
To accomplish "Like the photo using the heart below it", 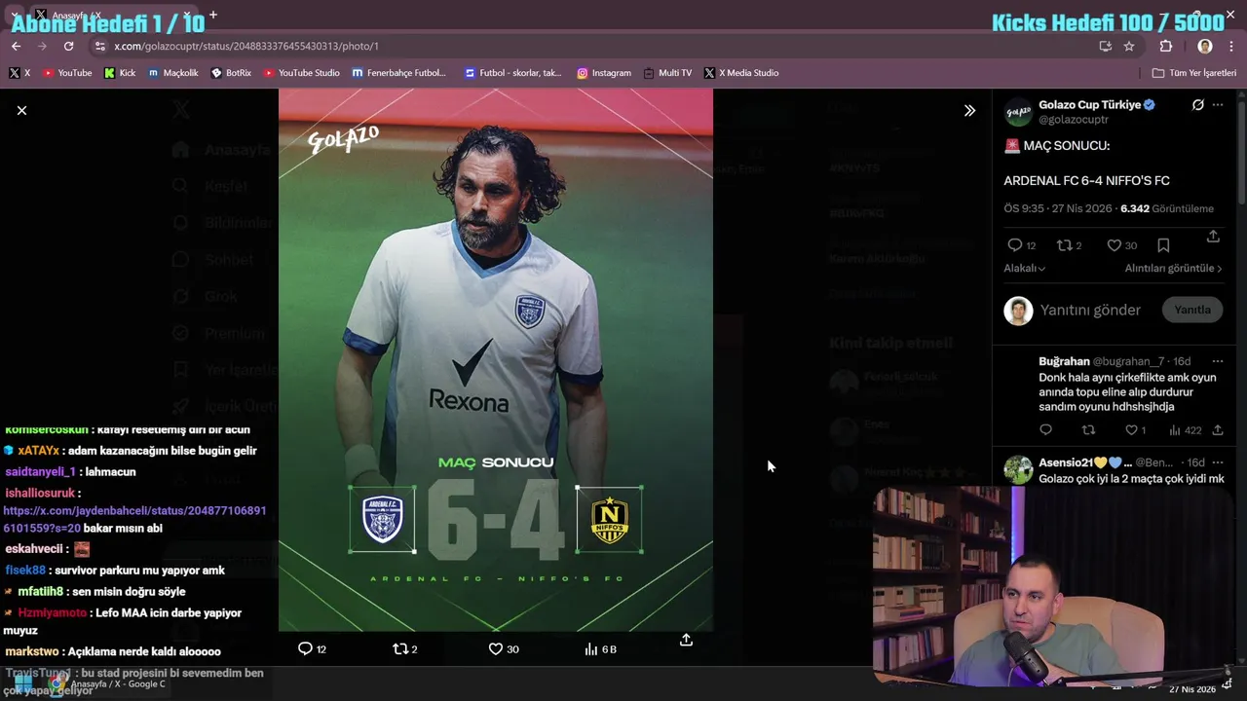I will [495, 648].
